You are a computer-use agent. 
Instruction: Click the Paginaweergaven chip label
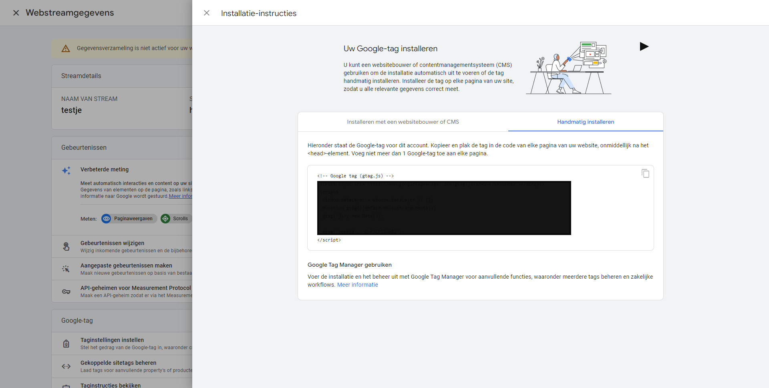point(133,219)
